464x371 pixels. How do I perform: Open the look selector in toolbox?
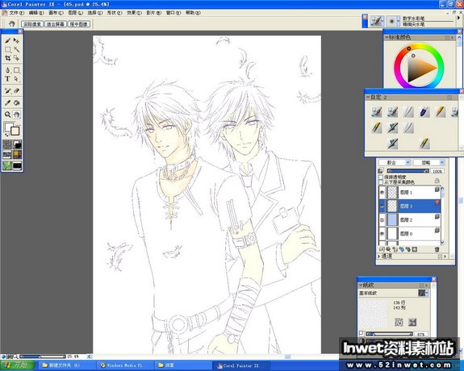tap(7, 165)
